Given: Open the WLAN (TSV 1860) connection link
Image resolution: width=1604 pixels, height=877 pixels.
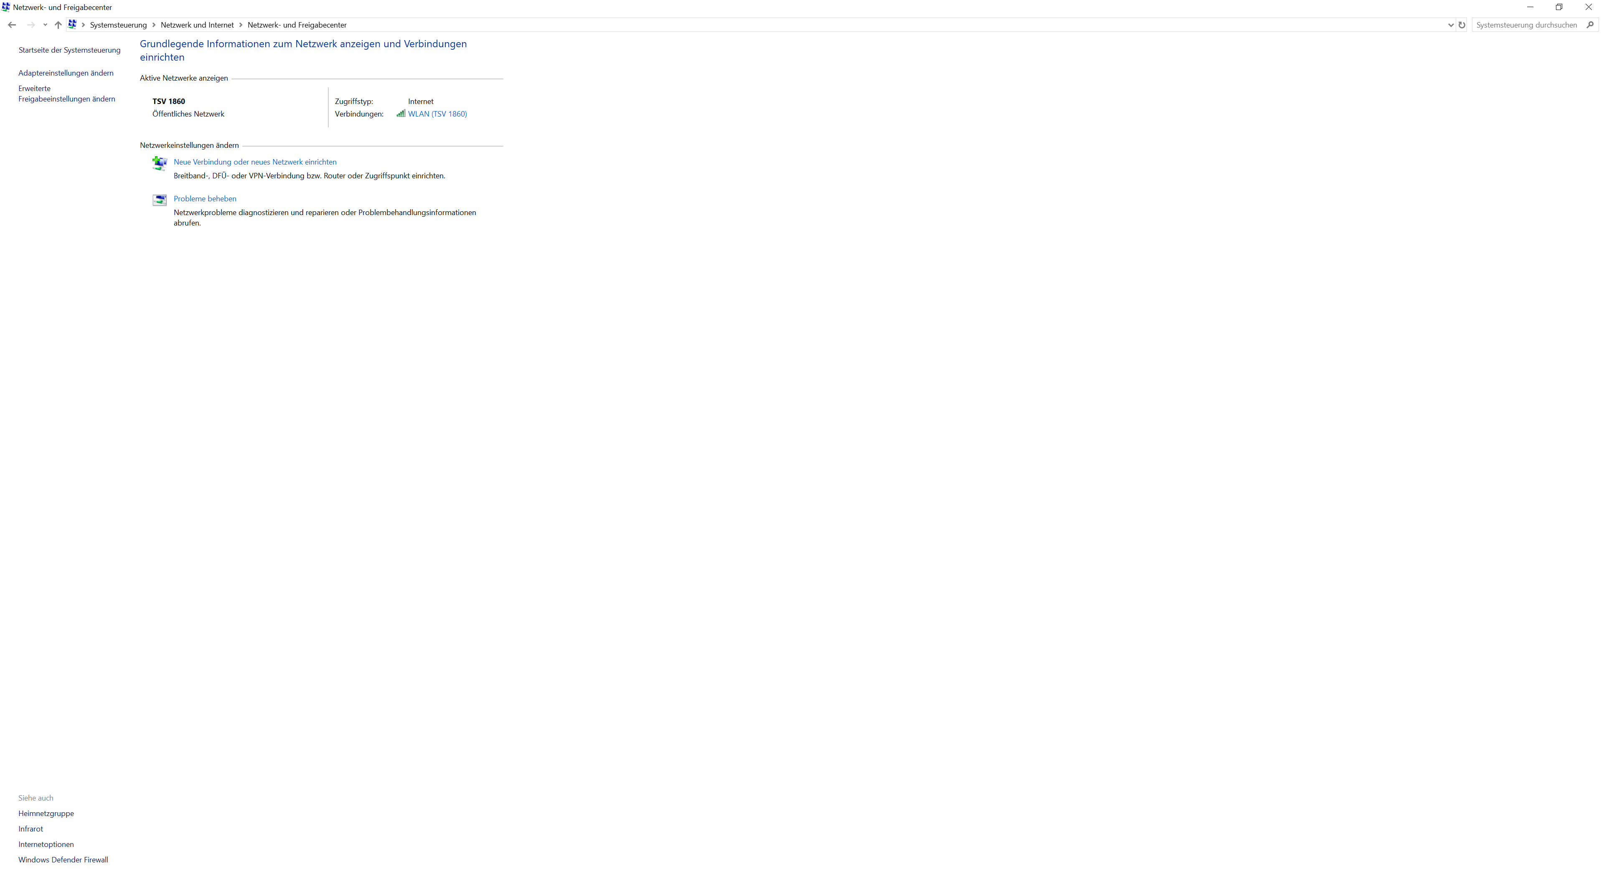Looking at the screenshot, I should tap(437, 114).
